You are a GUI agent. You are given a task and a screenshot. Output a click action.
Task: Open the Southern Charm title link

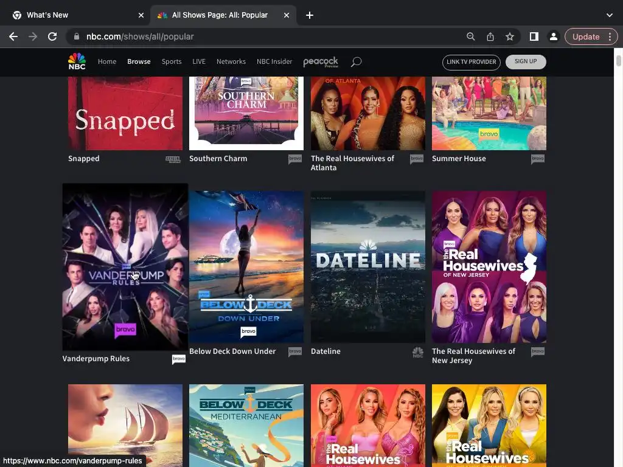click(218, 159)
